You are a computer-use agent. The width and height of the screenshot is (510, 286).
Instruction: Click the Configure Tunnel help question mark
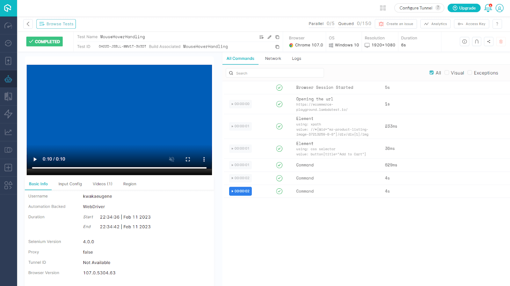click(438, 8)
